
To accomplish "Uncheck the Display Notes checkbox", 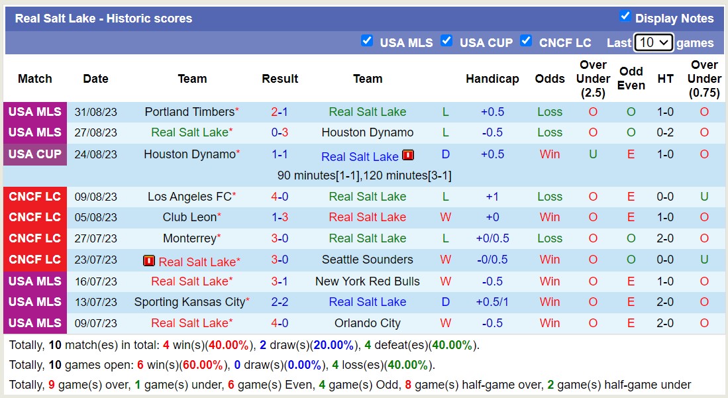I will coord(626,18).
